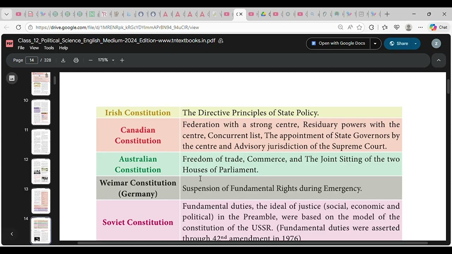Zoom out of the PDF

point(90,60)
